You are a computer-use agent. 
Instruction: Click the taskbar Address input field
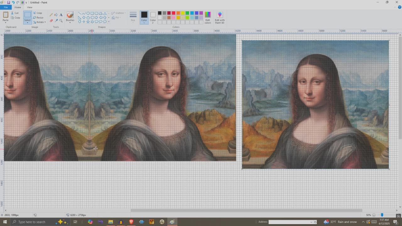pos(291,222)
